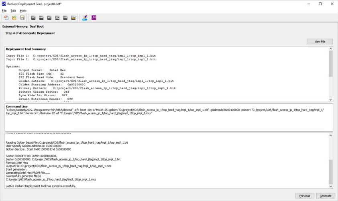Viewport: 338px width, 201px height.
Task: Click the Open Deployment folder icon
Action: (14, 18)
